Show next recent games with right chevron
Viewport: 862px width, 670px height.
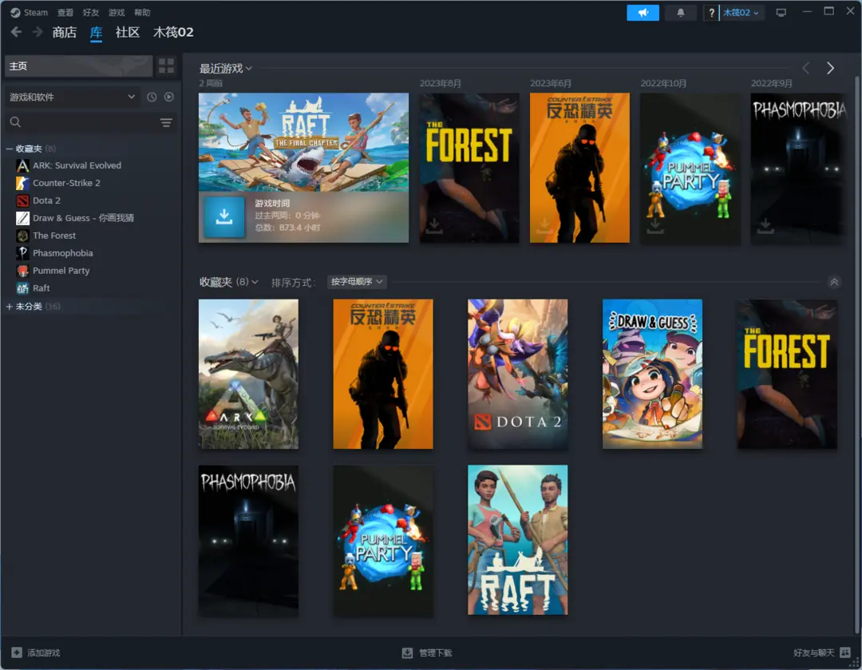830,68
